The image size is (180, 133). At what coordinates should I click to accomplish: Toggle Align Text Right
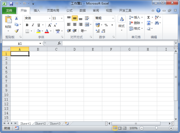pos(81,24)
